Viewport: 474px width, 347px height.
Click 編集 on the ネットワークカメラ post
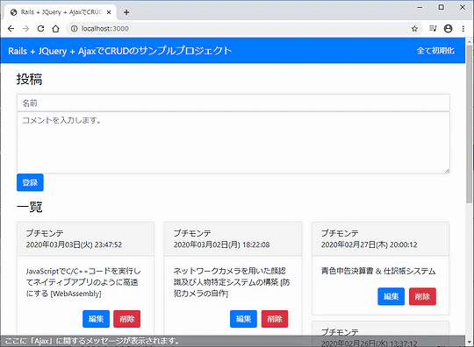(243, 319)
